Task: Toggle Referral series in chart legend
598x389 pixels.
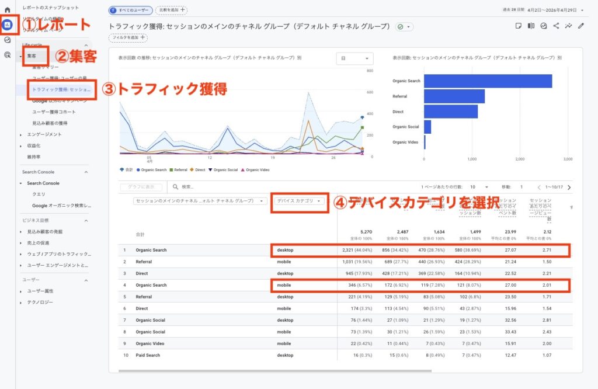Action: tap(178, 170)
